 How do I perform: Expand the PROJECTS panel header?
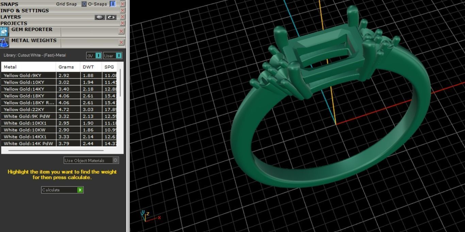click(14, 23)
